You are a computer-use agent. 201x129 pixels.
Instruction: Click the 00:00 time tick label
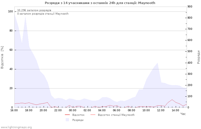click(73, 110)
